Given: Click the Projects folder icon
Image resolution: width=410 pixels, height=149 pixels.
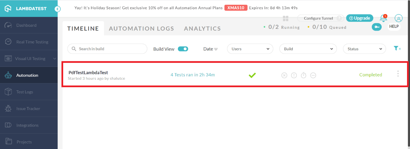Looking at the screenshot, I should pyautogui.click(x=8, y=142).
